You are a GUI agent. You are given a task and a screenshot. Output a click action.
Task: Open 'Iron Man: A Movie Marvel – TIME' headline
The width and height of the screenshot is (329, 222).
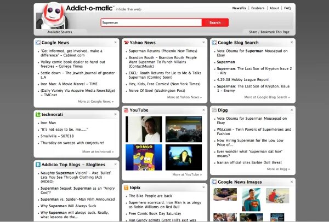[x=69, y=84]
